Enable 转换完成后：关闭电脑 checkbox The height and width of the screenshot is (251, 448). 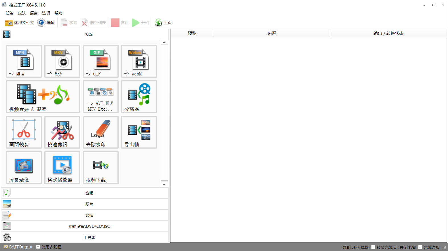coord(373,247)
